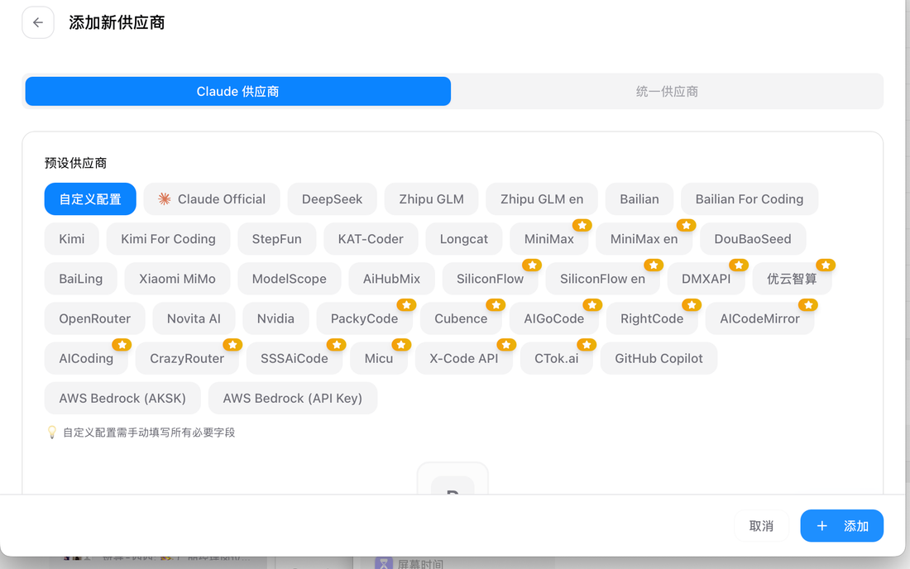Choose the Claude Official preset
Screen dimensions: 910x569
pyautogui.click(x=212, y=199)
